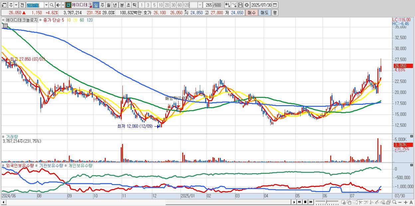This screenshot has width=415, height=206.
Task: Select the 5 interval button
Action: click(154, 5)
